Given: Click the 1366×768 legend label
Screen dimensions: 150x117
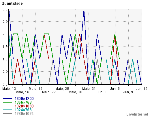Looking at the screenshot, I should [23, 102].
